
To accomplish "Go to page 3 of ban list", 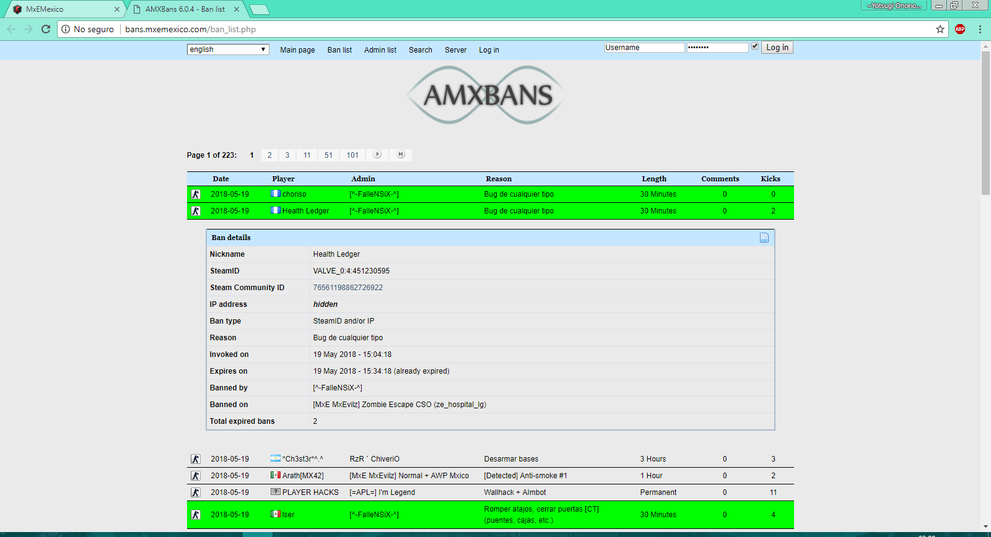I will (287, 155).
